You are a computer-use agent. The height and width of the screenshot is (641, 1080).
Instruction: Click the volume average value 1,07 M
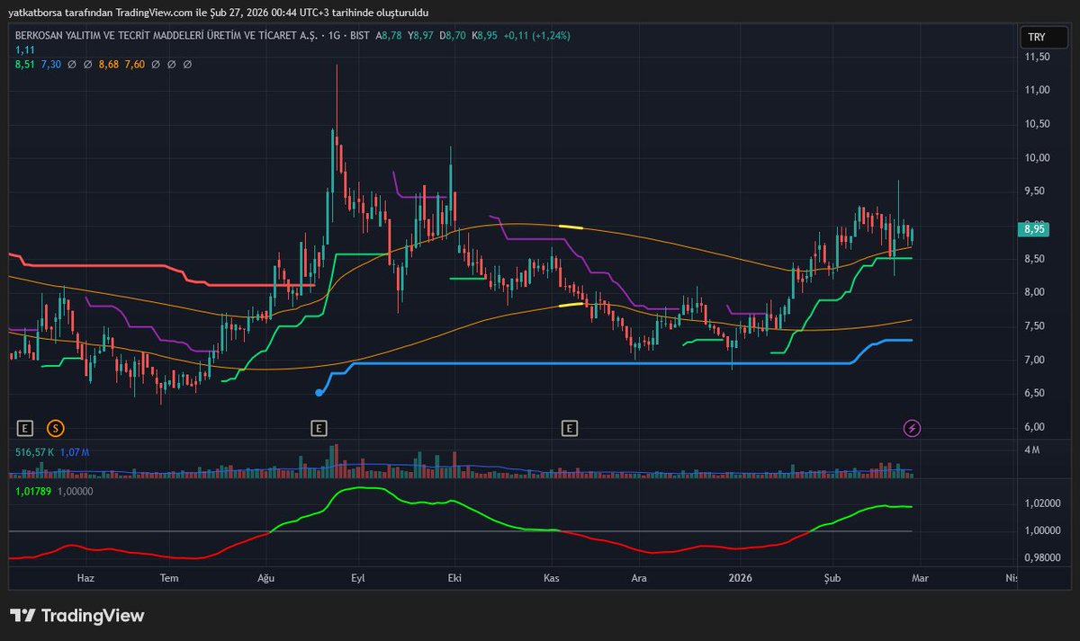(75, 452)
